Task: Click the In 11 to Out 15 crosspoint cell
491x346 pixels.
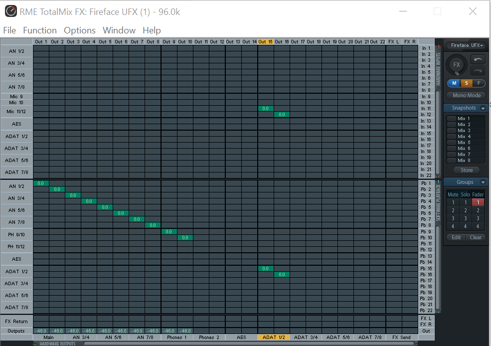Action: [266, 108]
